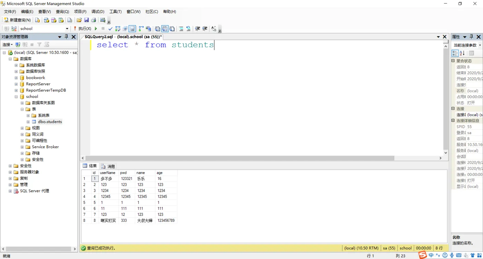The image size is (483, 259).
Task: Click the microphone icon in the IME bar
Action: (x=451, y=255)
